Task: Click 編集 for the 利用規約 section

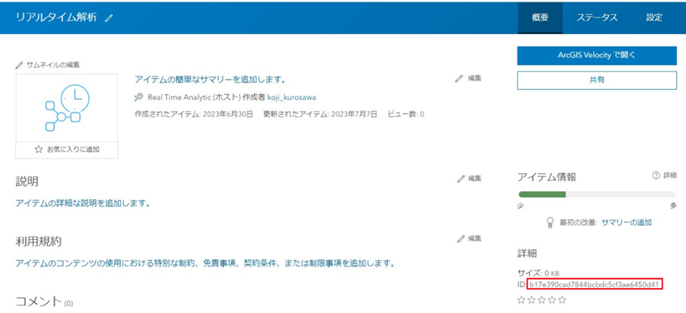Action: 469,238
